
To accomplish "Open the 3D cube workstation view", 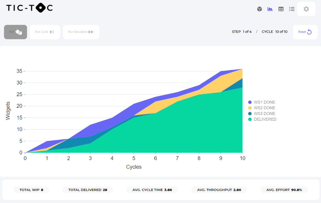I will 259,9.
